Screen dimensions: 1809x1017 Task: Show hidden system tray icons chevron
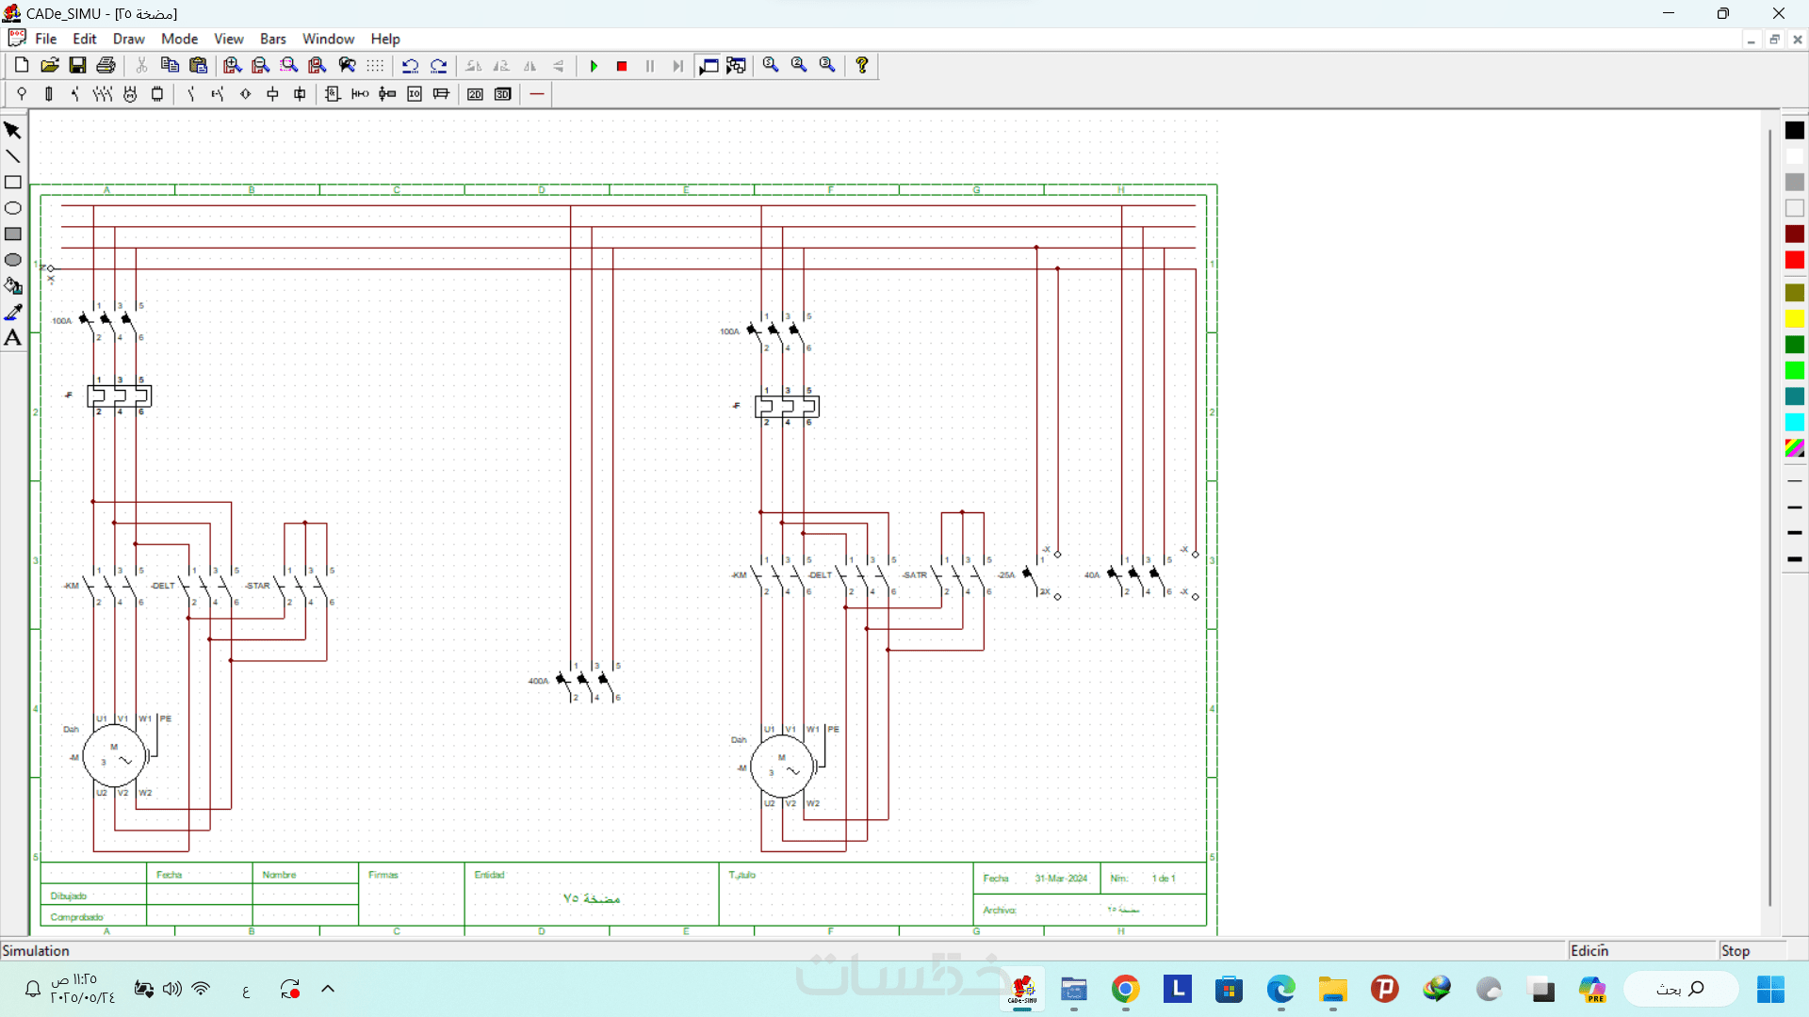[328, 989]
